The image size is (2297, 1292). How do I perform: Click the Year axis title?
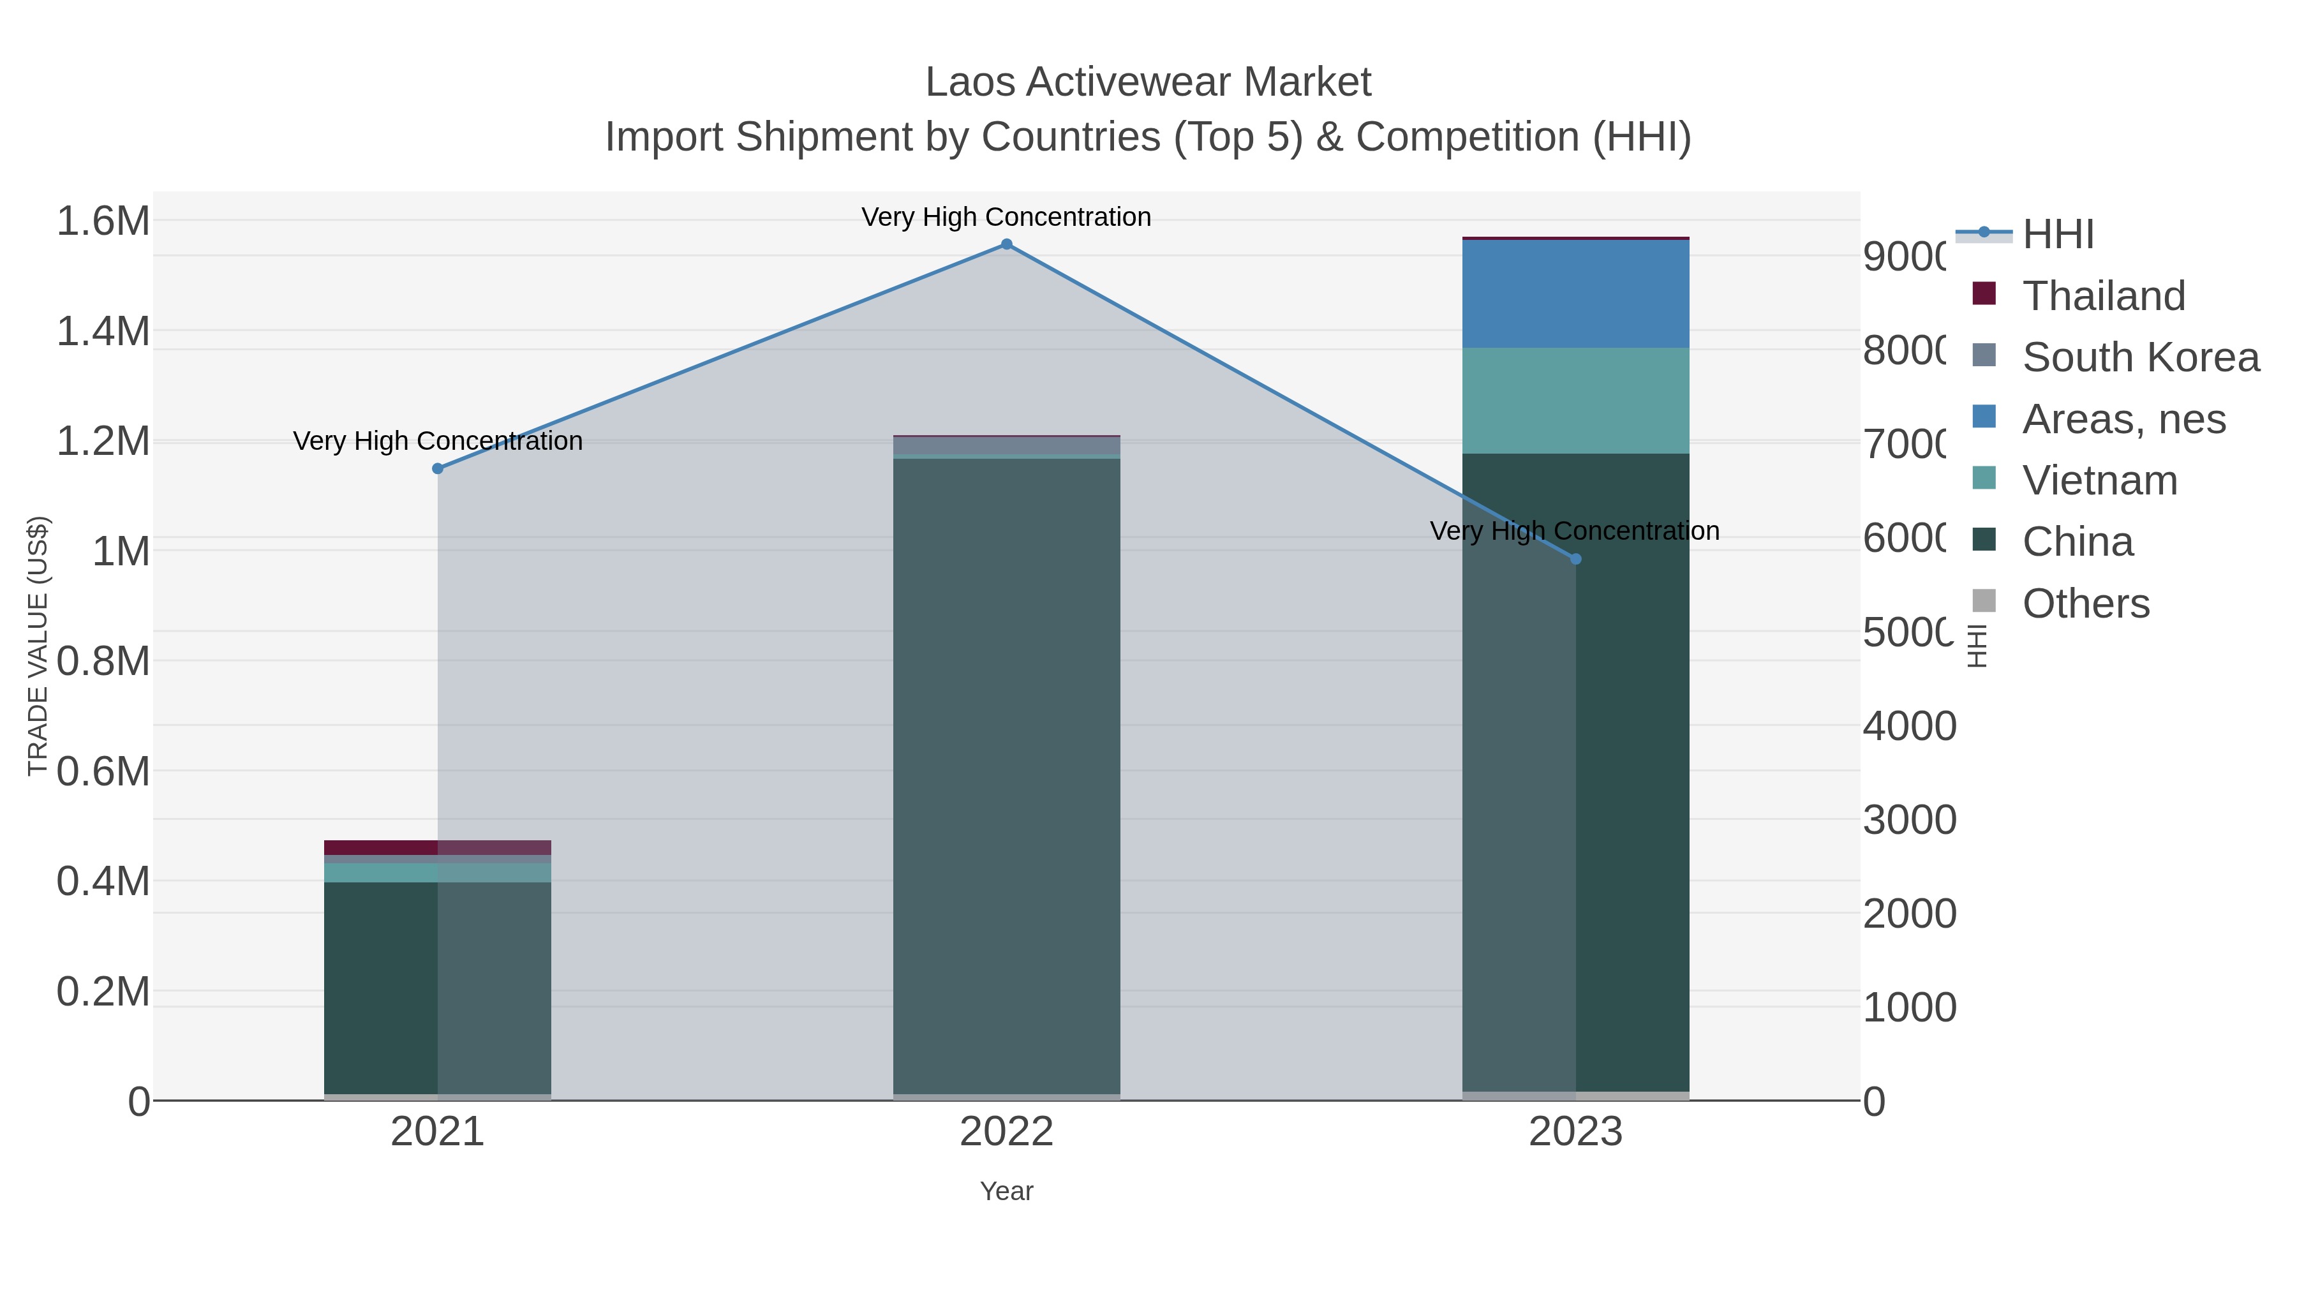(x=1007, y=1191)
